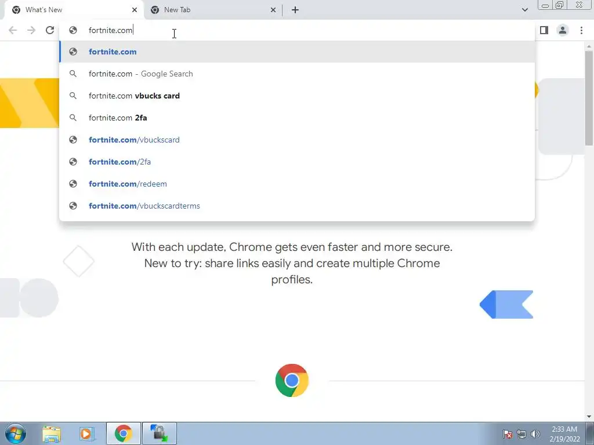594x445 pixels.
Task: Pick the fortnite.com 2fa search suggestion
Action: coord(297,118)
